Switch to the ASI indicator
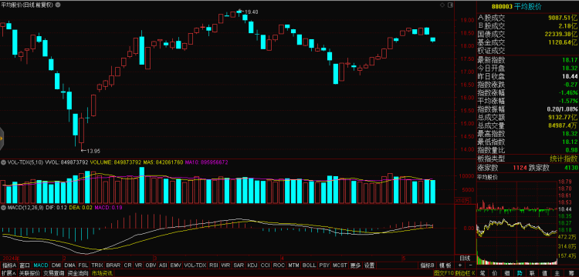The width and height of the screenshot is (579, 277). (163, 265)
